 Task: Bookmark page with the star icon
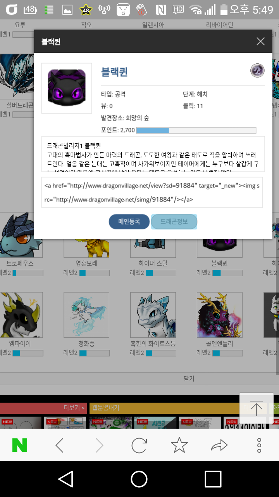pyautogui.click(x=179, y=445)
